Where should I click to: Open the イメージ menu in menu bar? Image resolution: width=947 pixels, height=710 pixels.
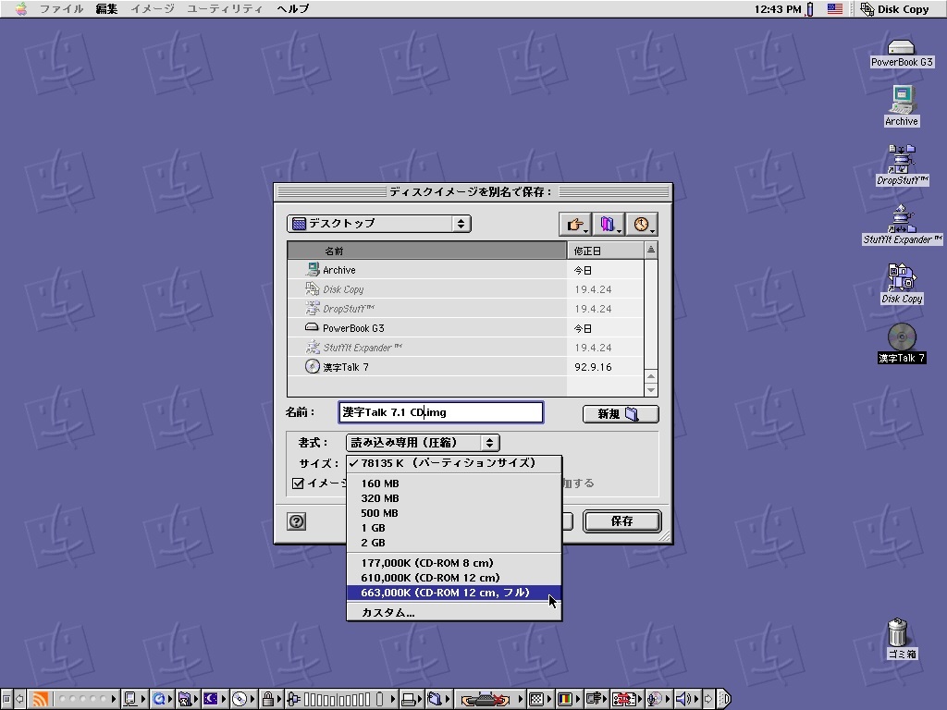point(153,9)
